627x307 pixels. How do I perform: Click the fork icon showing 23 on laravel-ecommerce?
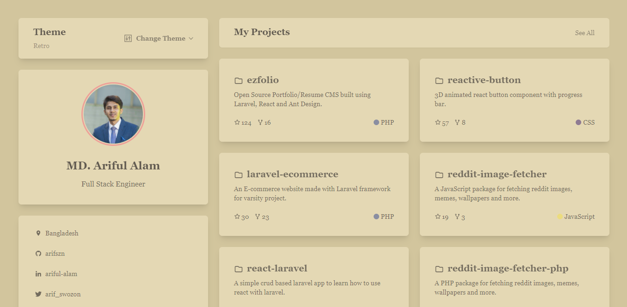[x=257, y=216]
